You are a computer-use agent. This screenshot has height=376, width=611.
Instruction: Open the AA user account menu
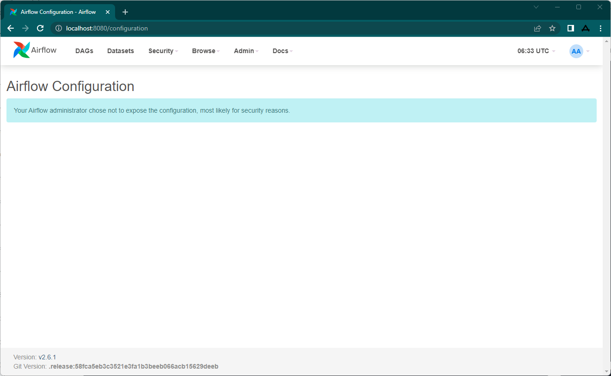tap(580, 51)
